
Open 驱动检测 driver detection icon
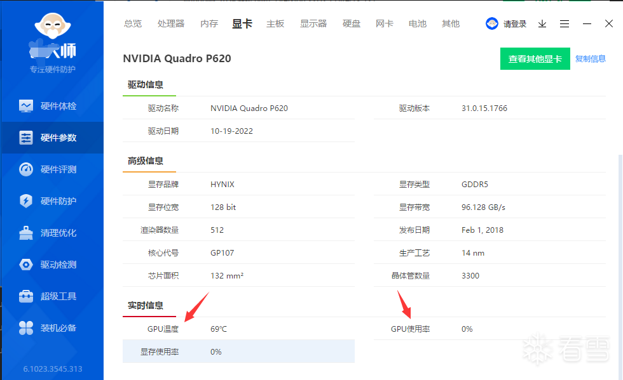click(x=26, y=265)
